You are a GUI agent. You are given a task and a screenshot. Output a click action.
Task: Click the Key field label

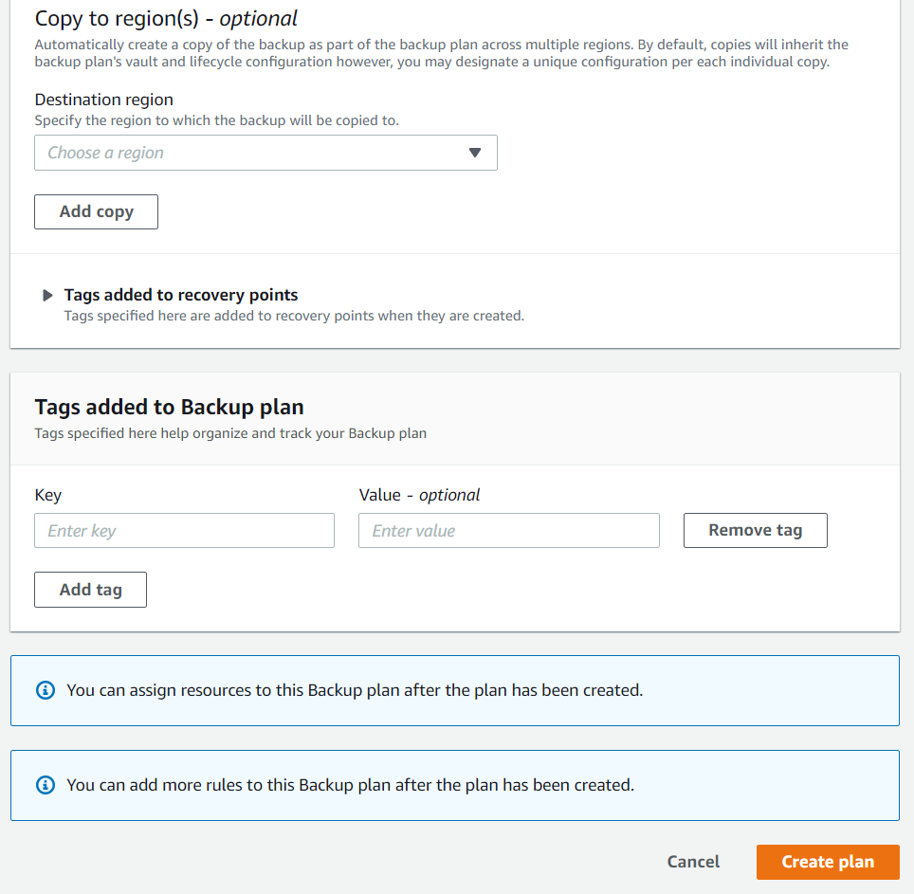47,495
